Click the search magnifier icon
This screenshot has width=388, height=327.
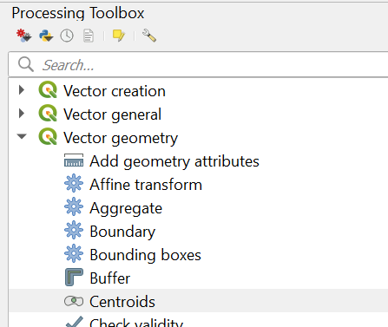click(26, 64)
